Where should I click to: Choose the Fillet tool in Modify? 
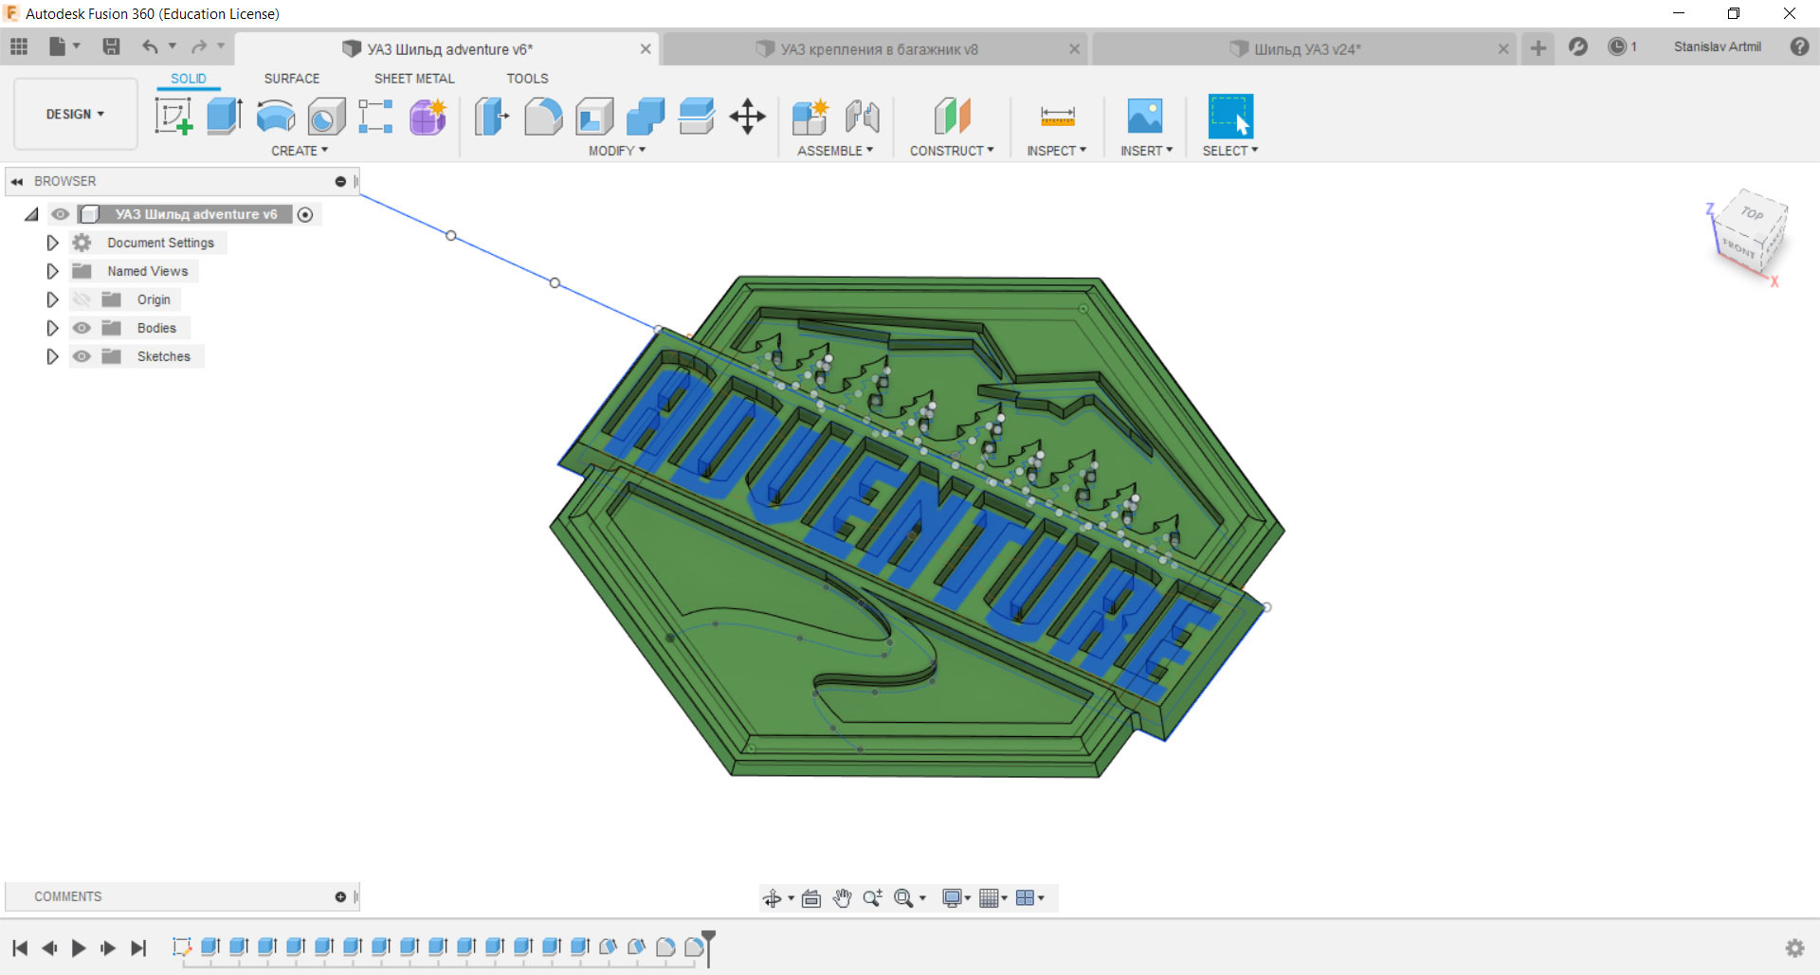(x=543, y=117)
